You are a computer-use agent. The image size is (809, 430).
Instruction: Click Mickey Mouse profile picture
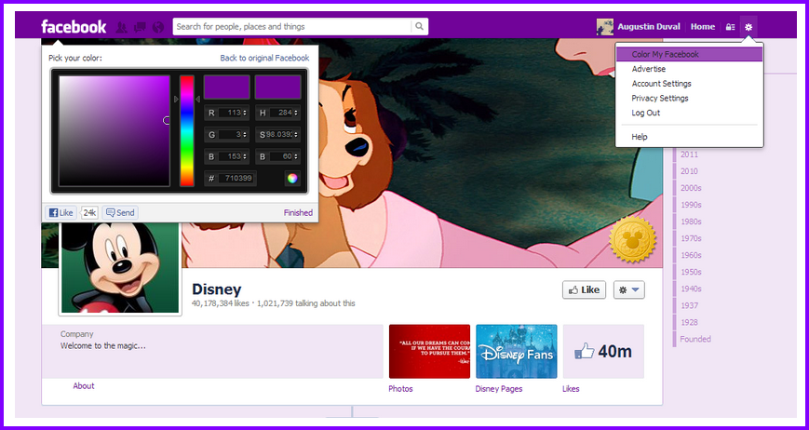(120, 267)
